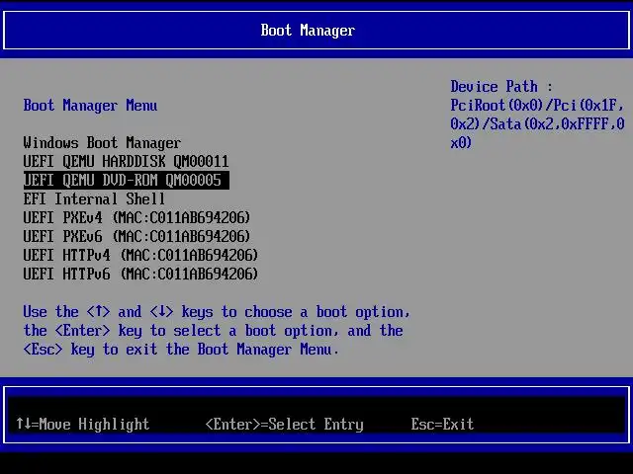Click the Enter=Select Entry hint

click(x=285, y=424)
